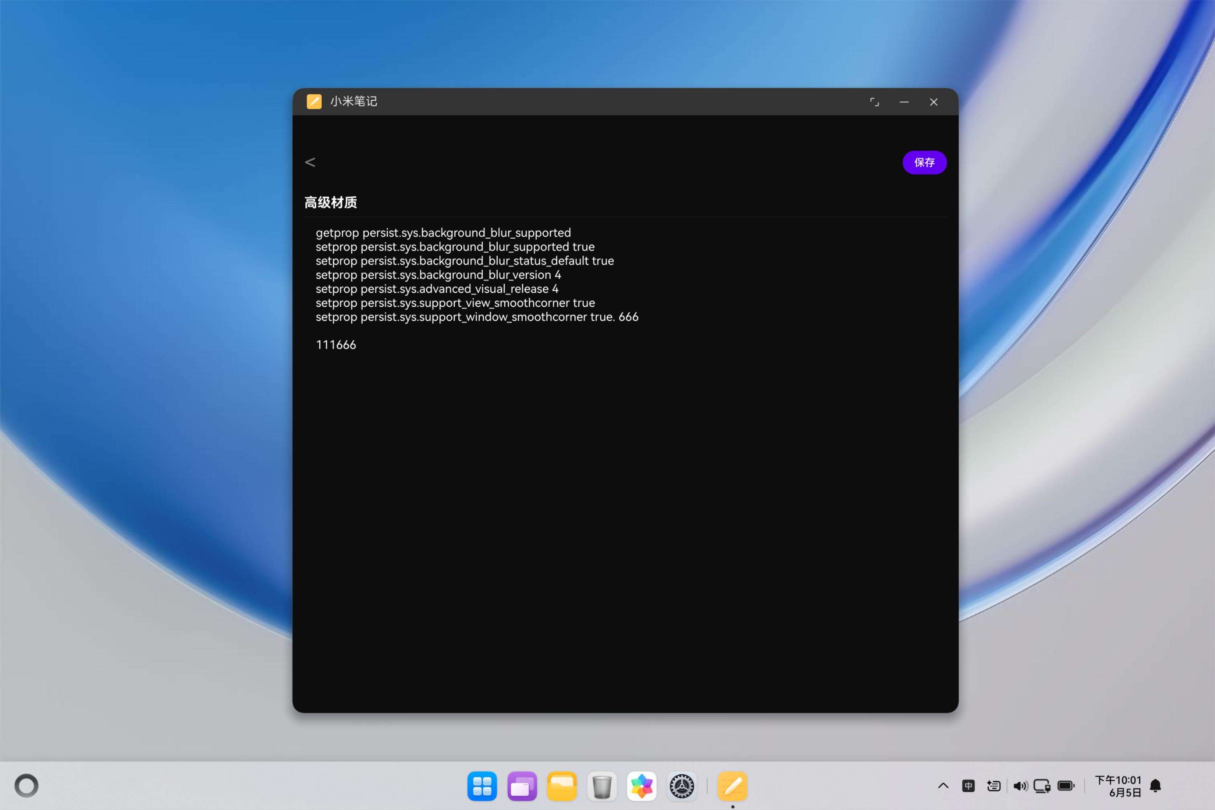Click the note title 高级材质
1215x810 pixels.
(x=331, y=202)
